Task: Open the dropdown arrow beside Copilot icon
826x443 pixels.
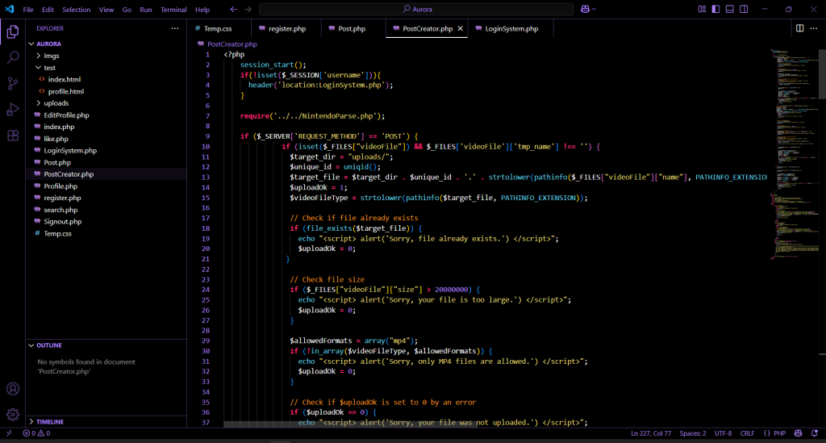Action: point(594,9)
